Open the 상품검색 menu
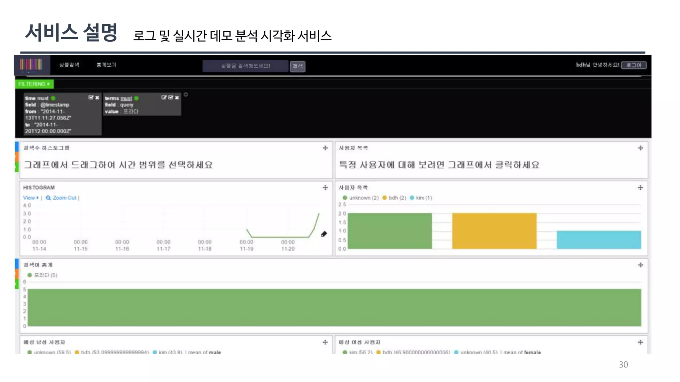680x382 pixels. tap(69, 65)
